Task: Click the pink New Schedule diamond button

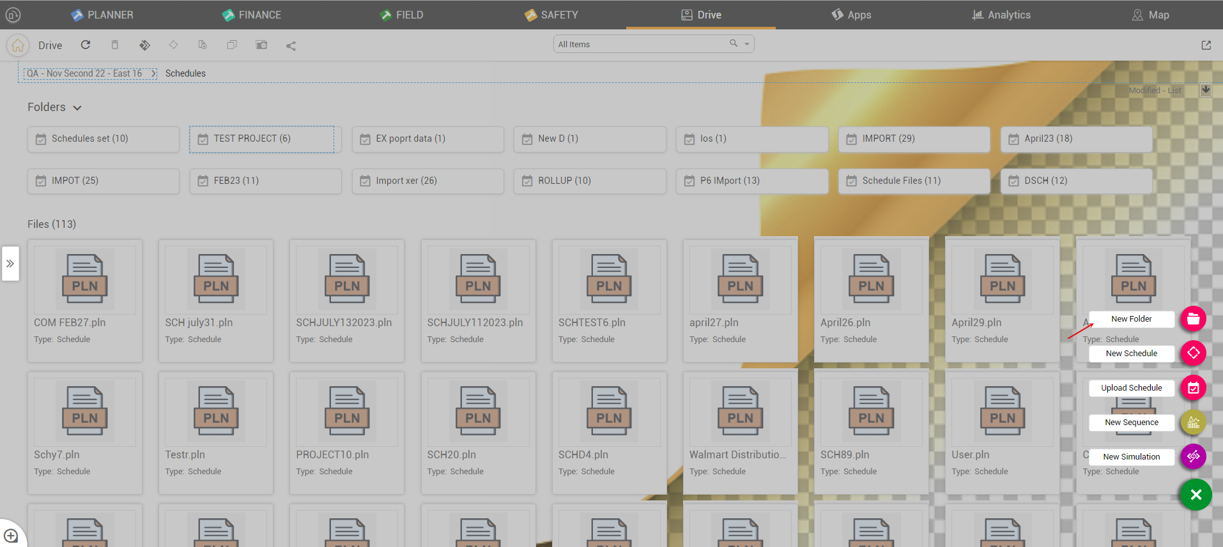Action: (1193, 353)
